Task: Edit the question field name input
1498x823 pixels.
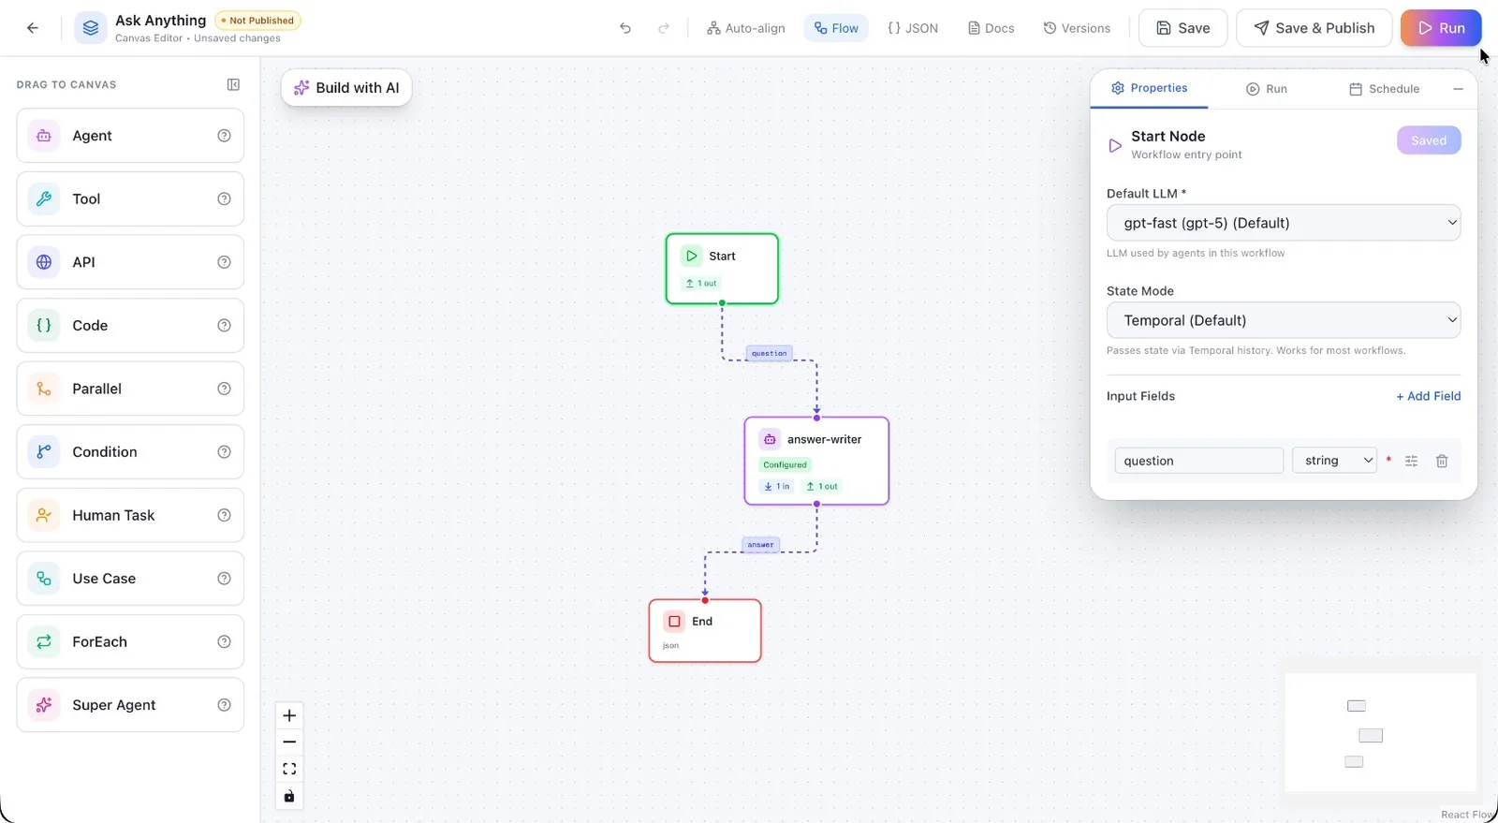Action: click(x=1198, y=461)
